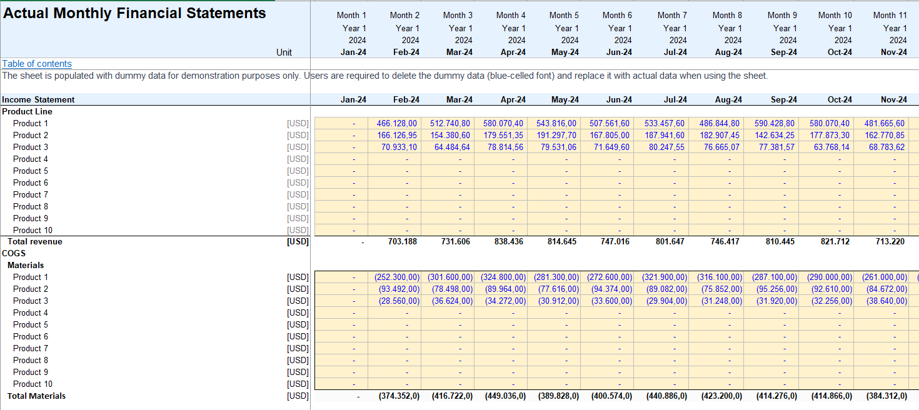
Task: Click the 70.933,10 Product 3 cell
Action: [x=394, y=147]
